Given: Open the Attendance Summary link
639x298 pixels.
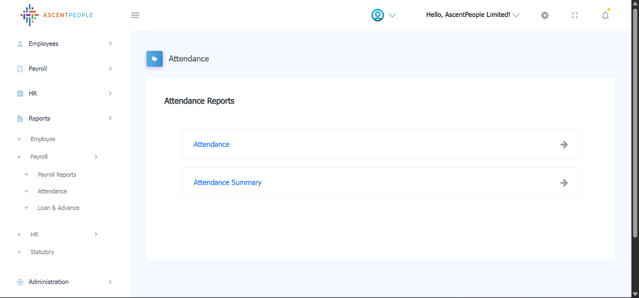Looking at the screenshot, I should tap(227, 183).
